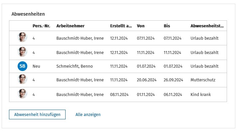Open the Alle anzeigen link
Viewport: 238px width, 132px height.
pyautogui.click(x=88, y=115)
